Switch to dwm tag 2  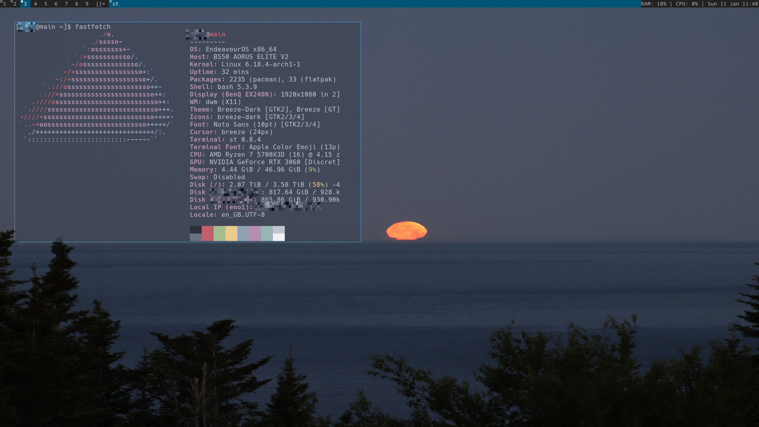click(15, 4)
